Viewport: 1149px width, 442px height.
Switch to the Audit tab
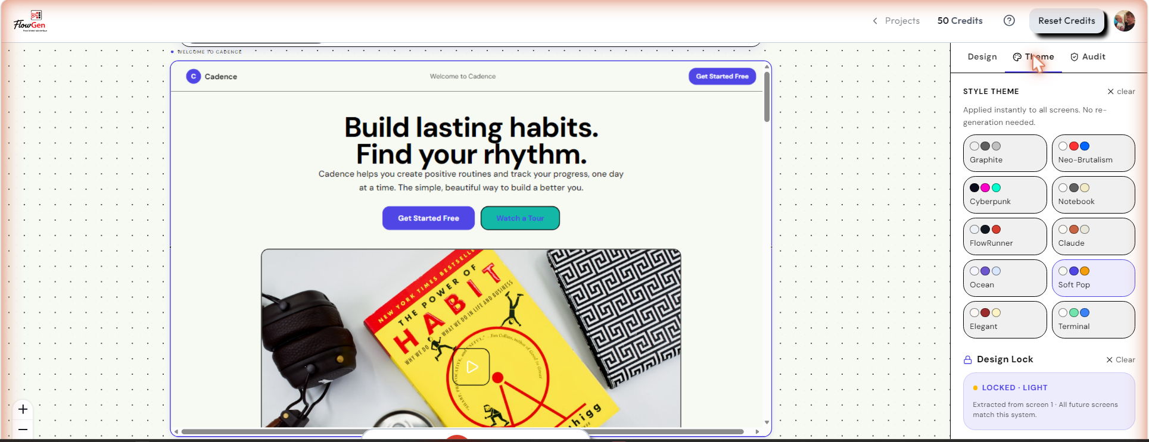coord(1088,57)
